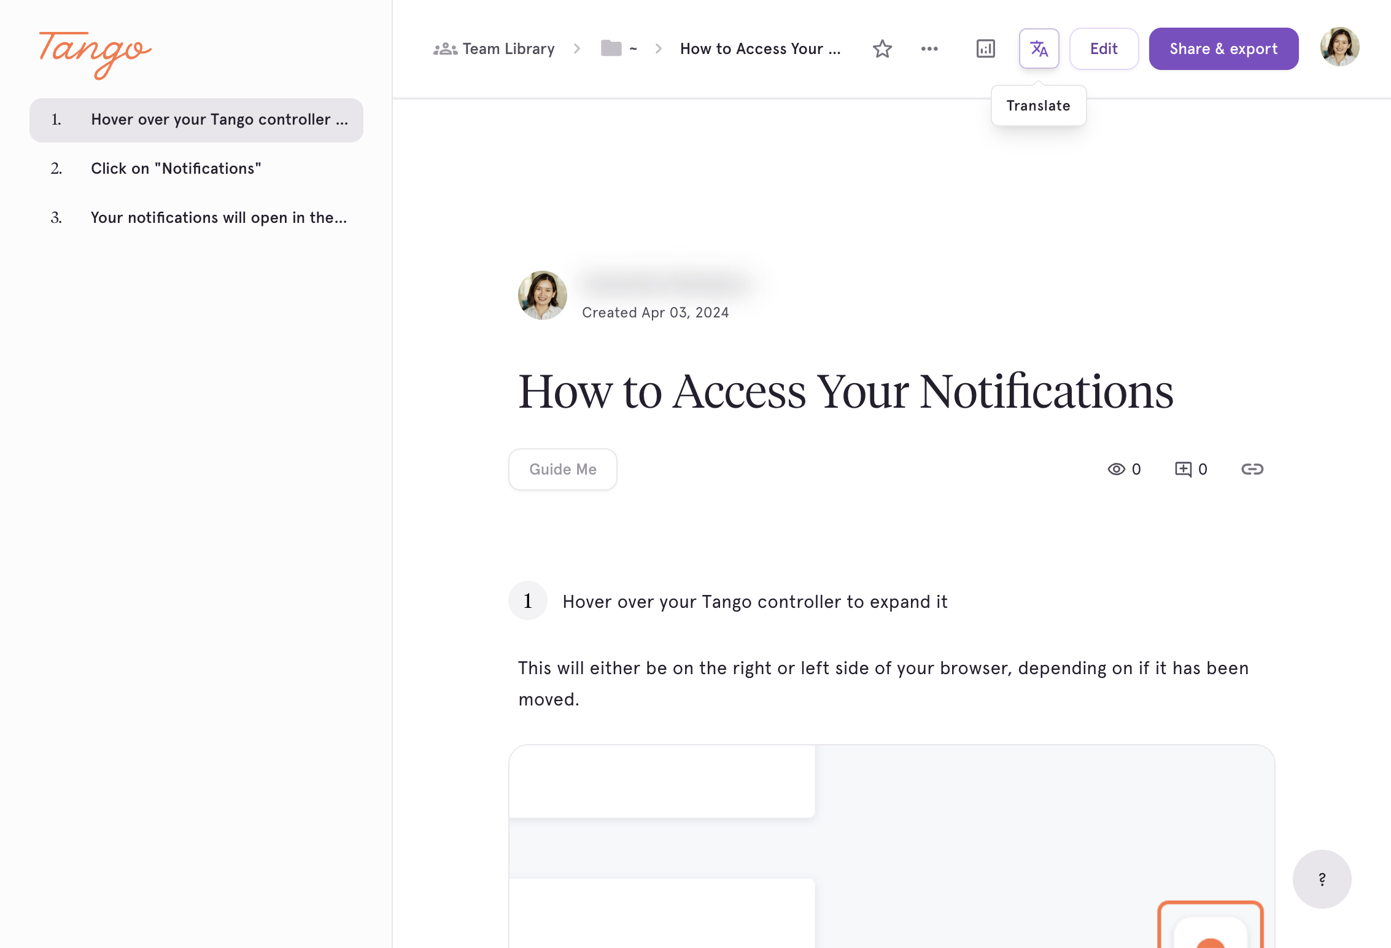Jump to step 3 Your notifications will open
The width and height of the screenshot is (1391, 948).
click(x=196, y=218)
